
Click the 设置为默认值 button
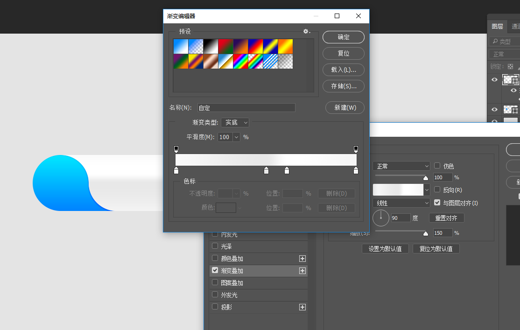[385, 249]
